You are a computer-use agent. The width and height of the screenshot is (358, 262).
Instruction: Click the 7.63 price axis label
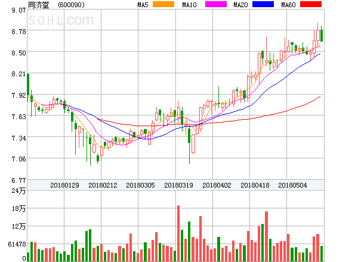[18, 117]
